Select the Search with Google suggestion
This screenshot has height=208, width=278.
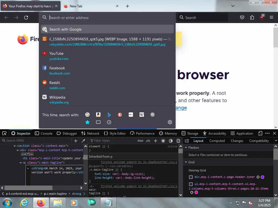point(107,29)
